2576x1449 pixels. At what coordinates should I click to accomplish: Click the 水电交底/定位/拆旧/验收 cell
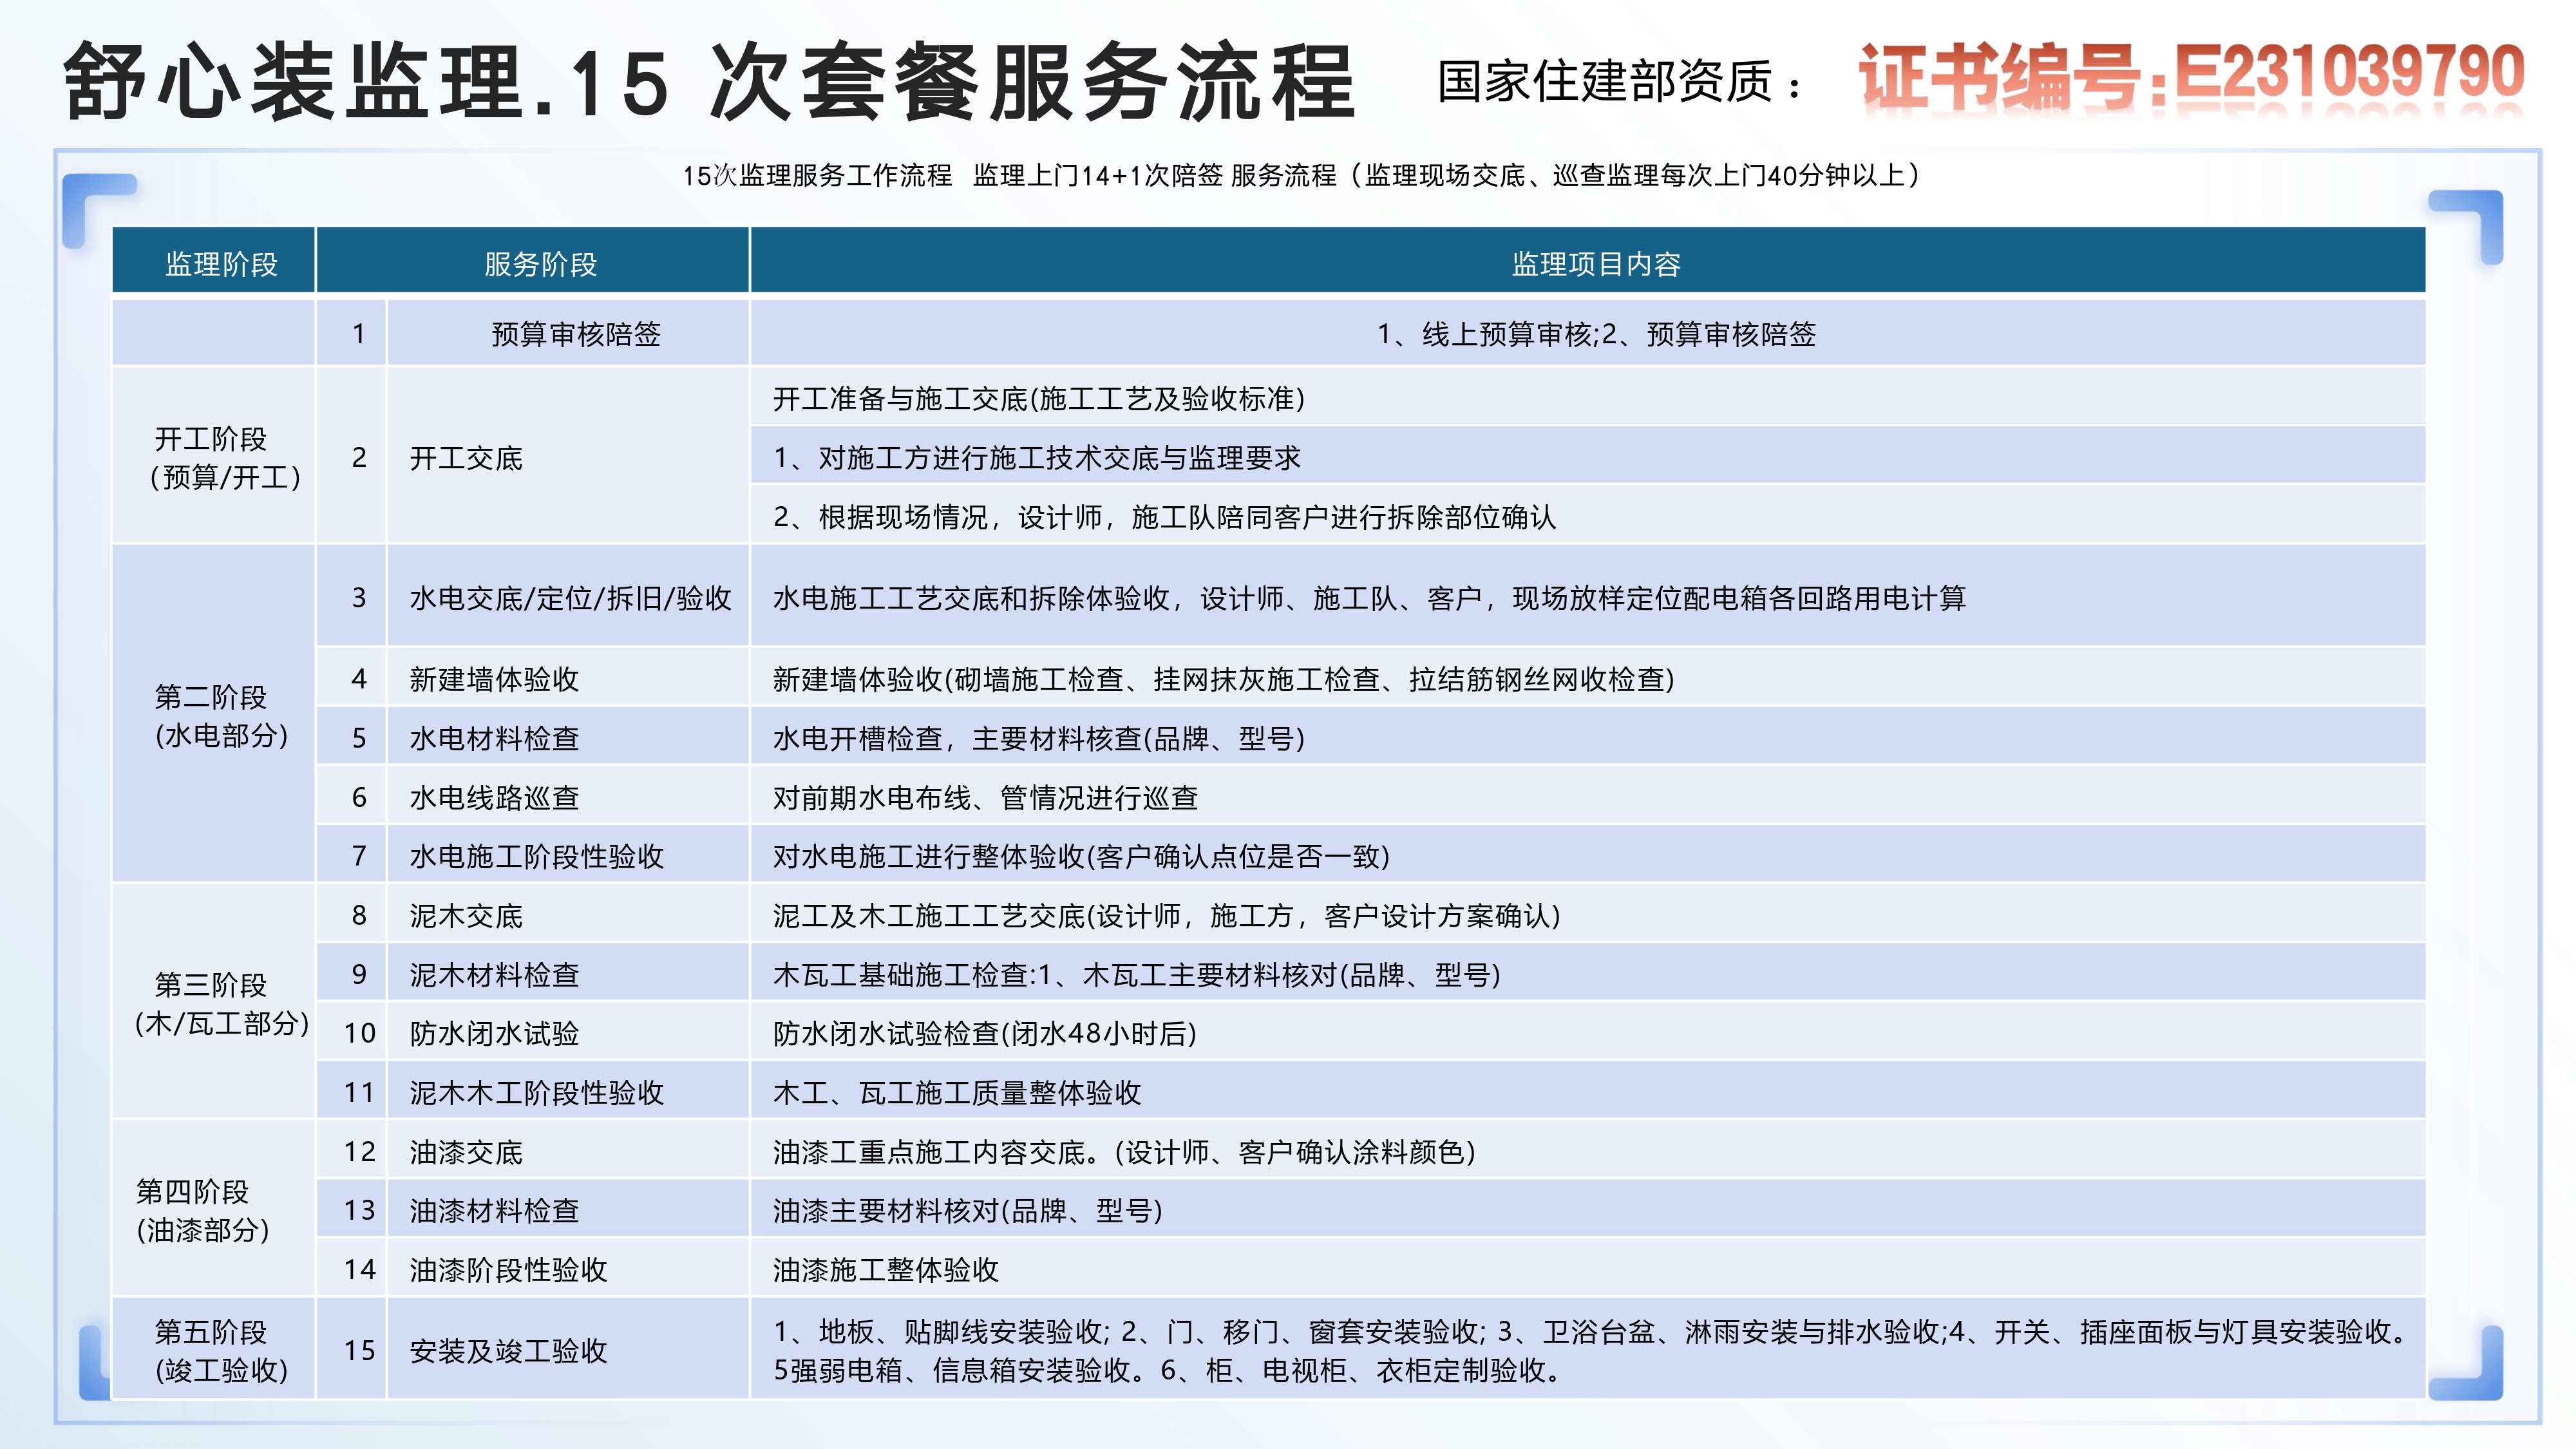point(570,598)
